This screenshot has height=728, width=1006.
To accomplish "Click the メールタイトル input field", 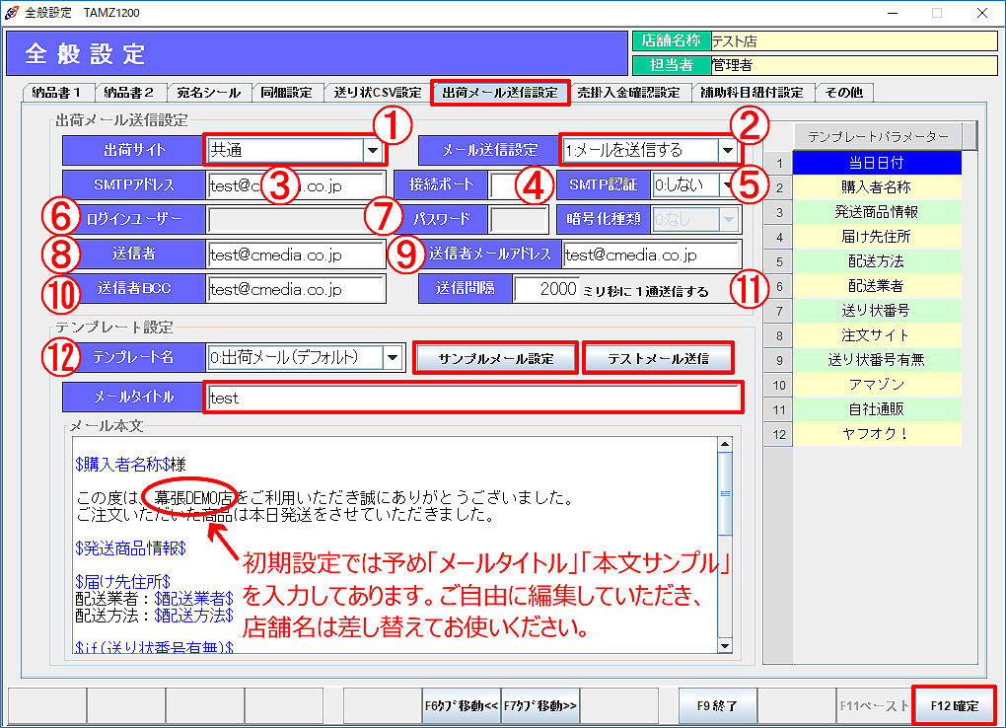I will pos(471,398).
